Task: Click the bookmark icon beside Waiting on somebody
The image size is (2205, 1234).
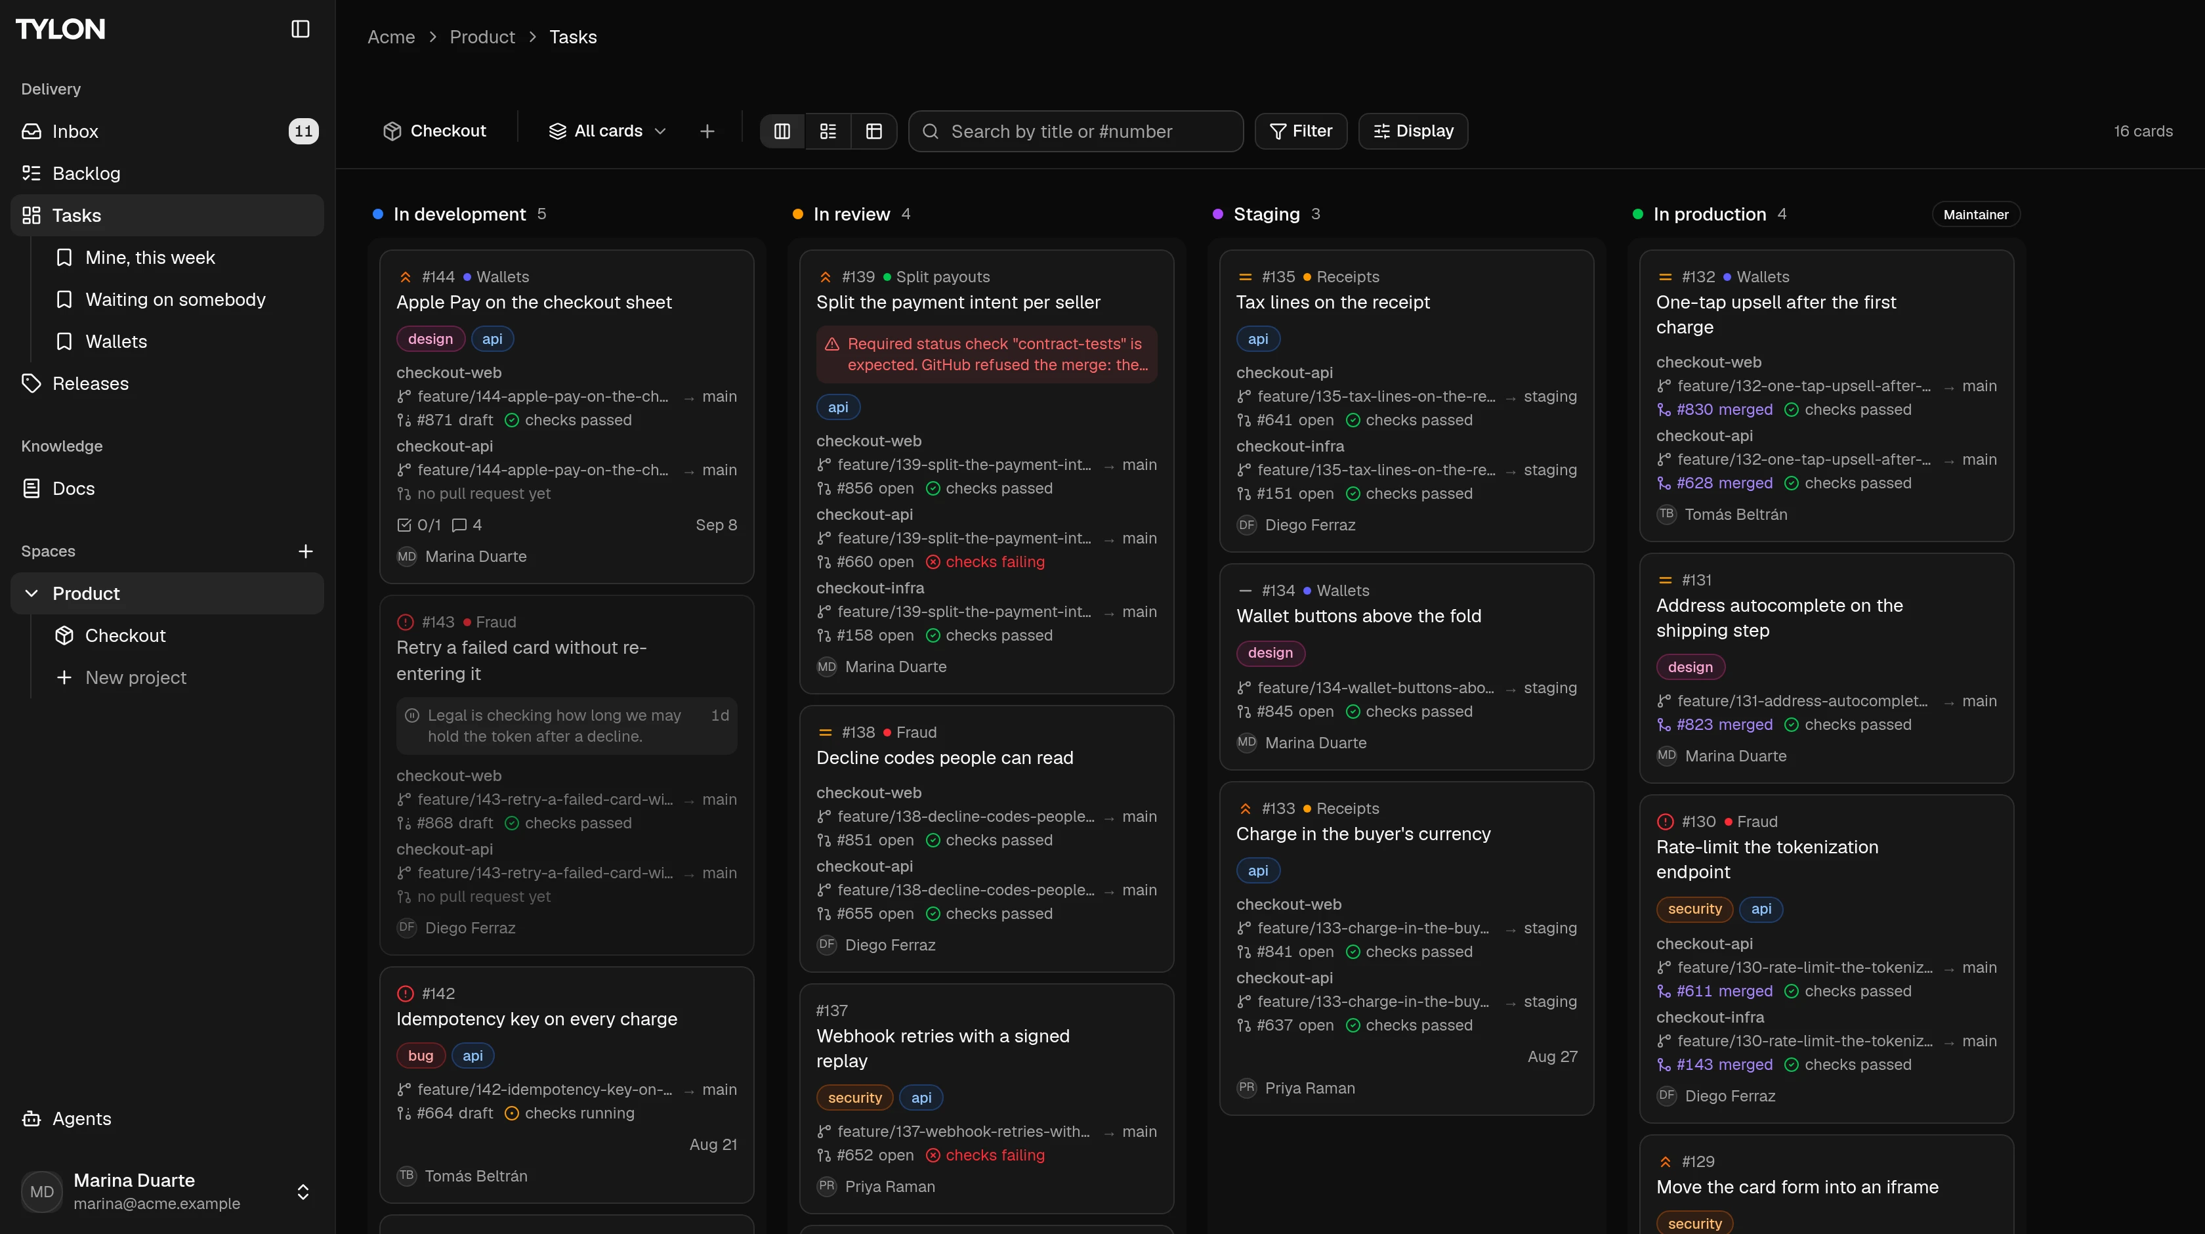Action: (x=64, y=299)
